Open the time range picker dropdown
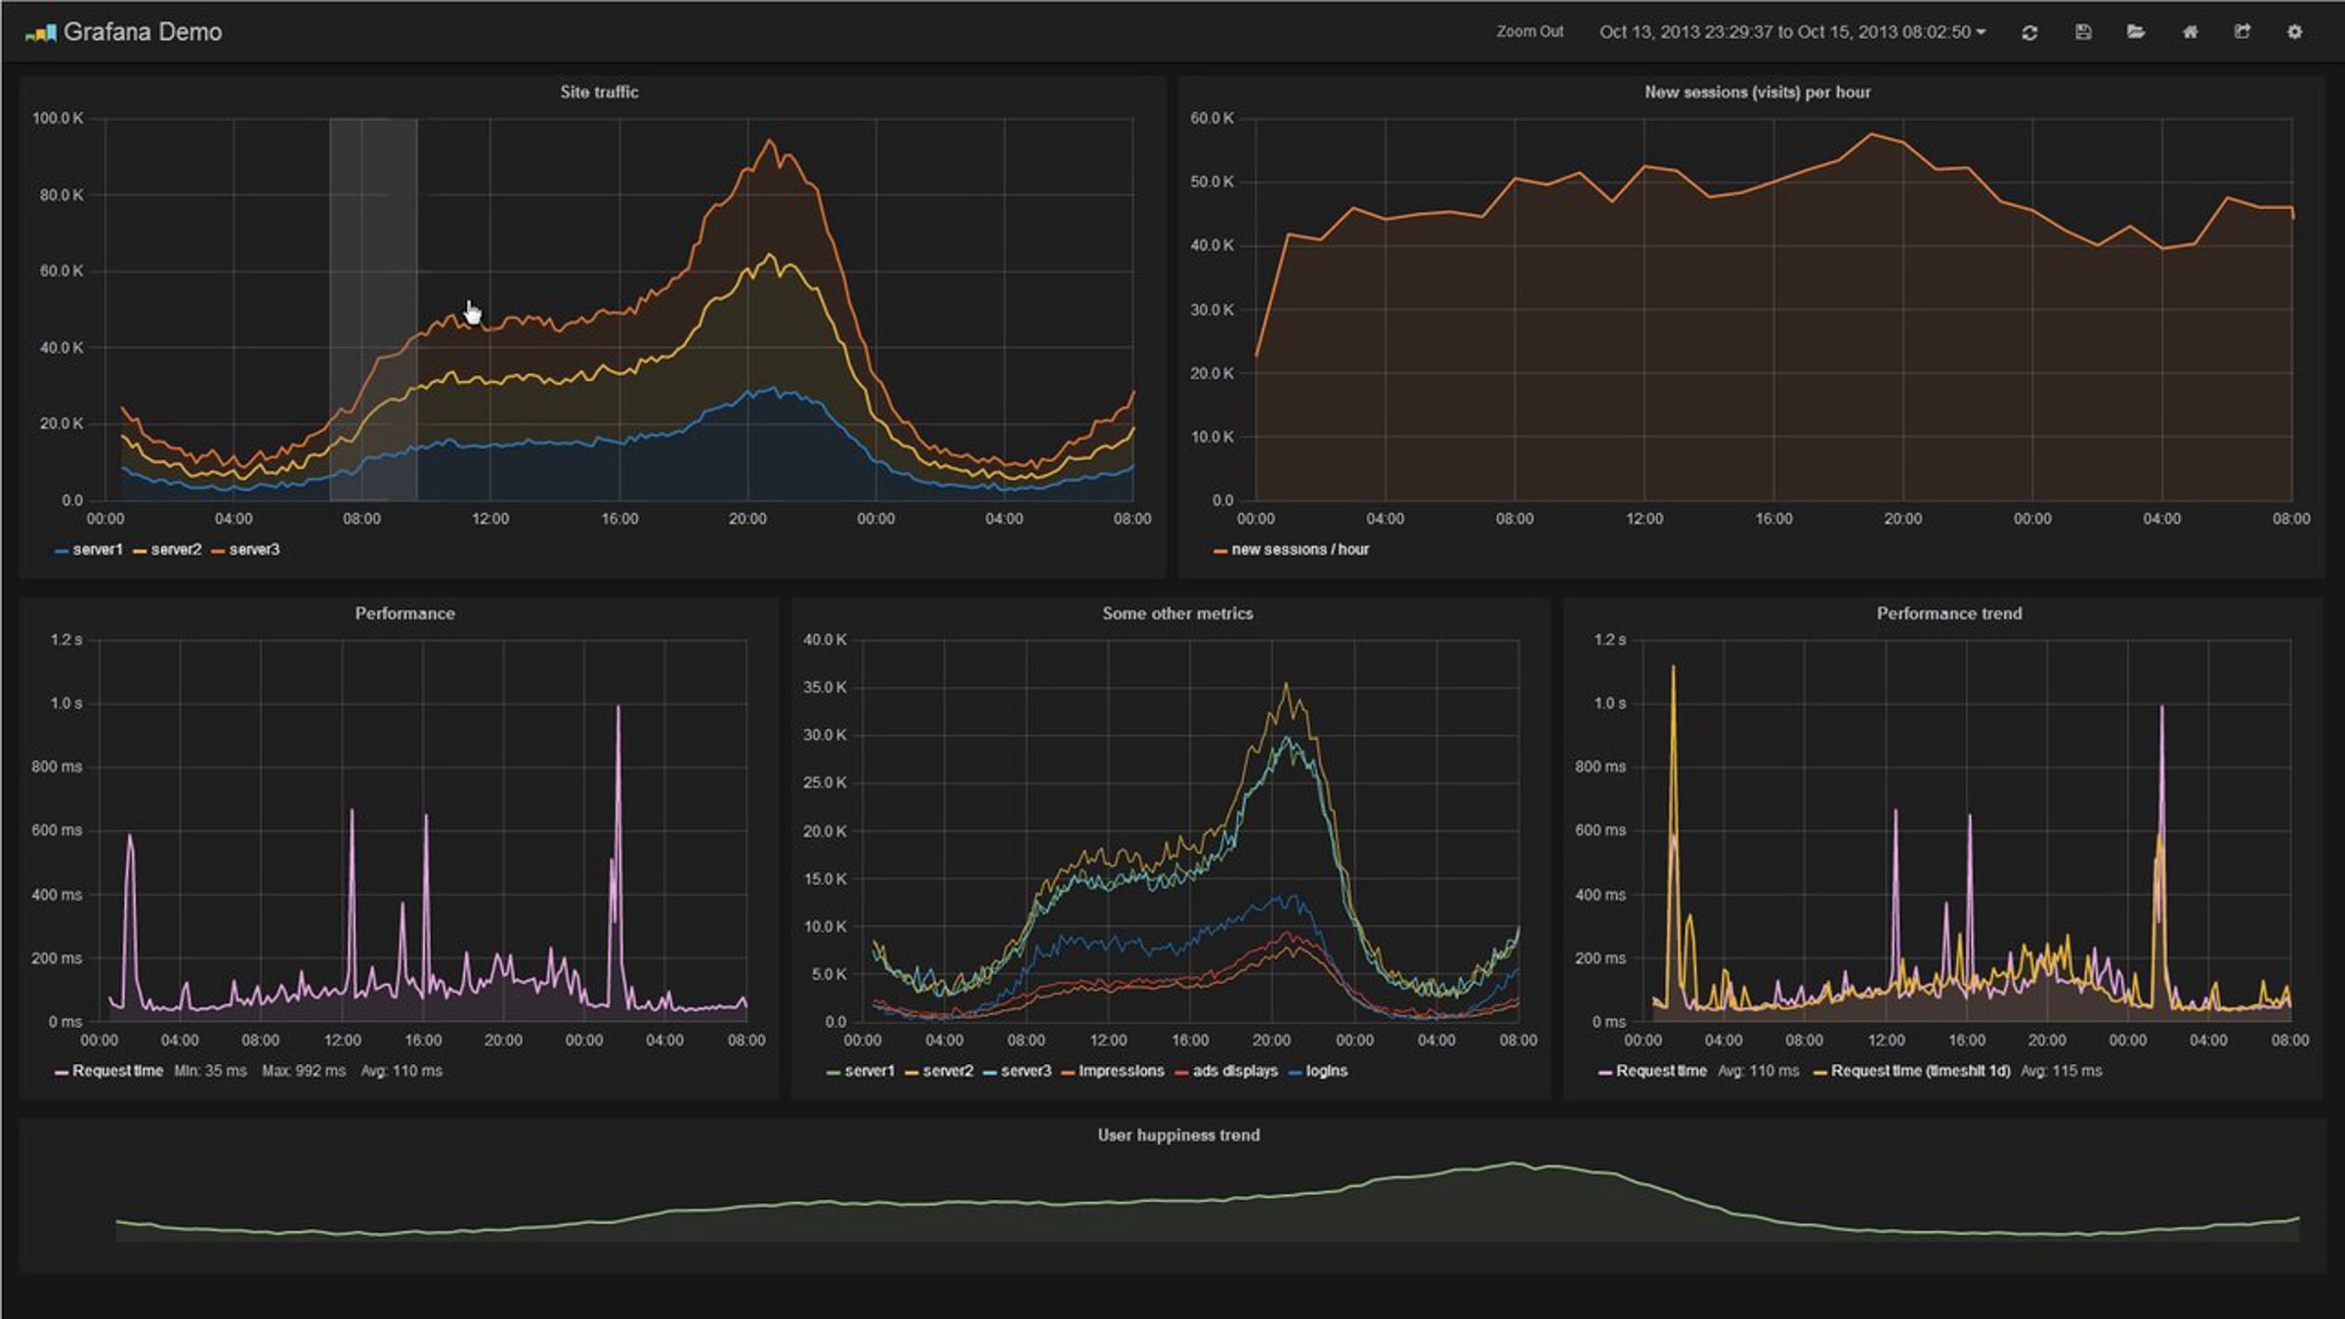The width and height of the screenshot is (2345, 1319). point(1792,32)
